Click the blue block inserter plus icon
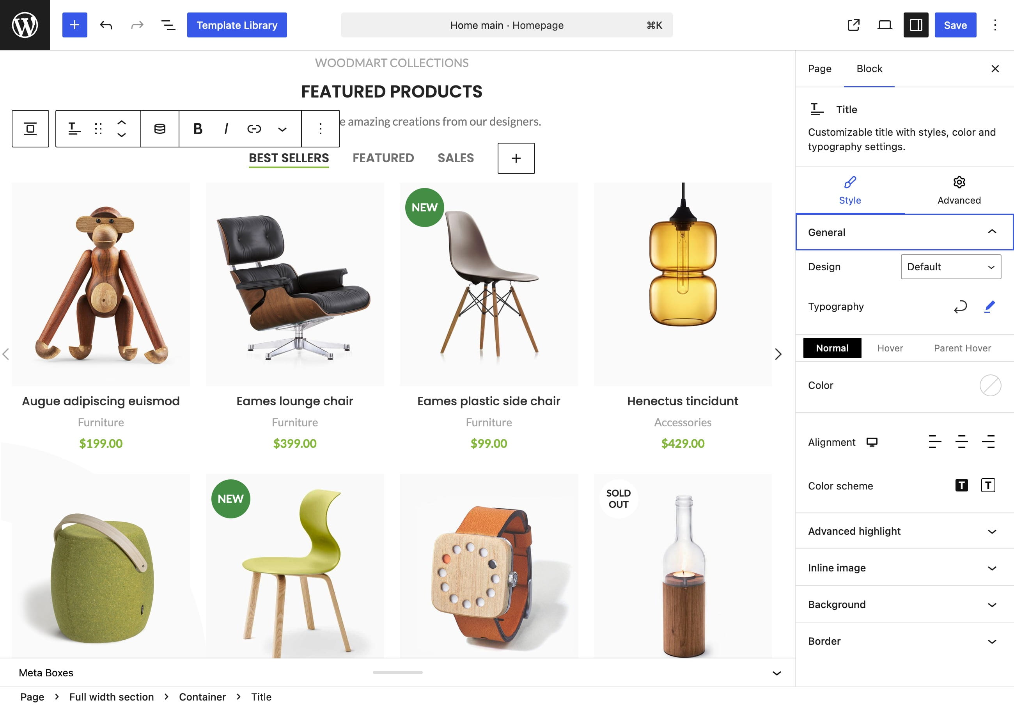Viewport: 1014px width, 706px height. (x=74, y=25)
